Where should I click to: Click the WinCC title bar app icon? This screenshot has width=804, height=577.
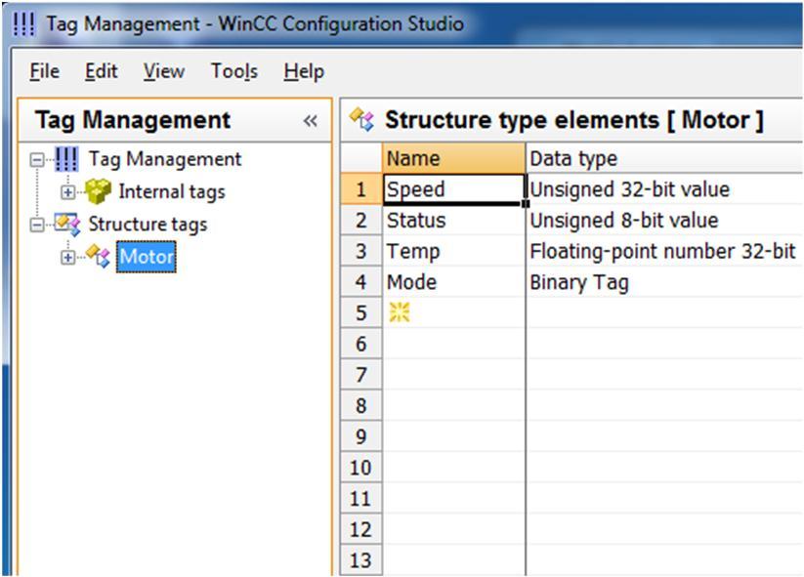[23, 24]
